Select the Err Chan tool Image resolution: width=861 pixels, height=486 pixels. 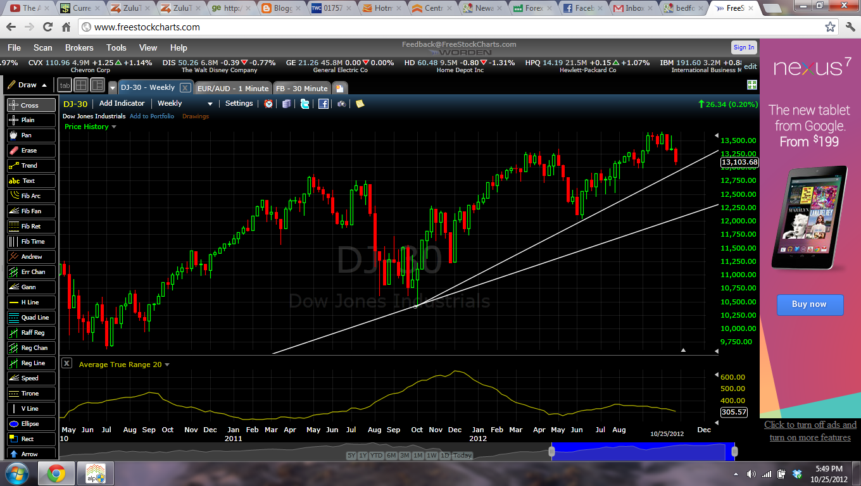point(31,272)
